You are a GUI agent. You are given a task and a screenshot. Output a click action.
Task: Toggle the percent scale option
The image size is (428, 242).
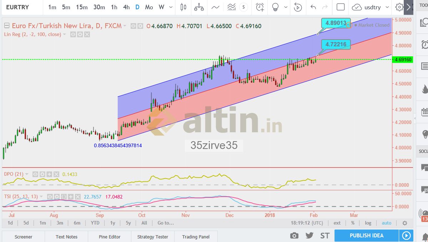pos(353,223)
